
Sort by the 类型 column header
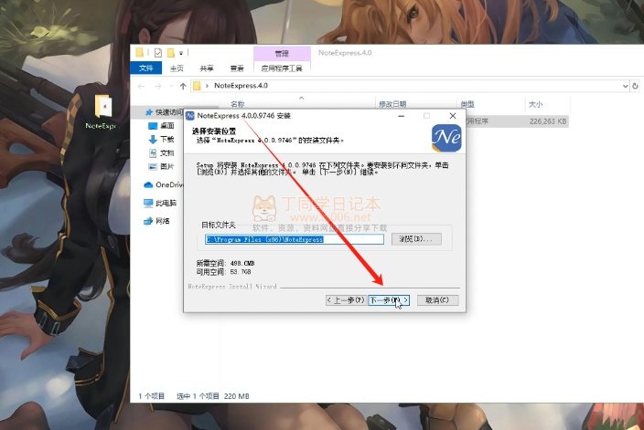click(467, 104)
